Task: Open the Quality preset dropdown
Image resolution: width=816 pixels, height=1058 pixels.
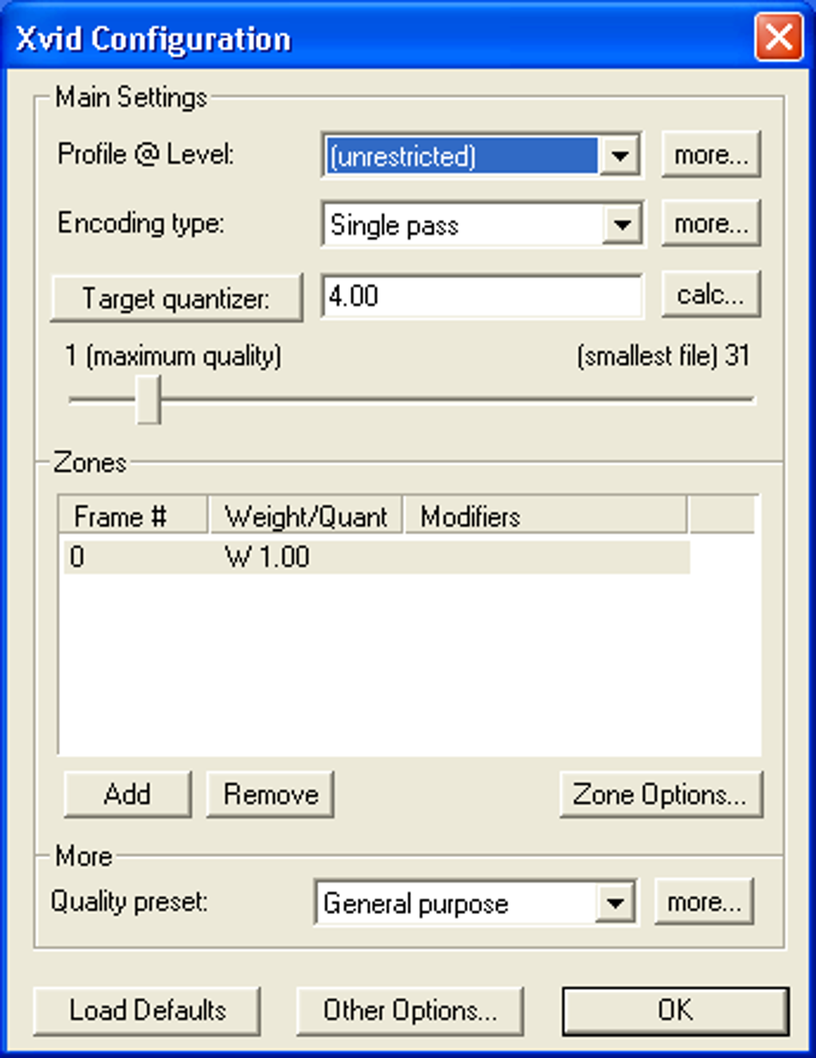Action: [615, 904]
